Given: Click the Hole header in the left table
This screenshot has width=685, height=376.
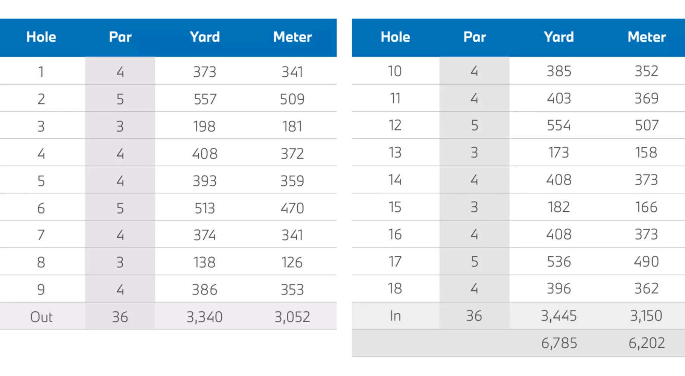Looking at the screenshot, I should coord(41,37).
